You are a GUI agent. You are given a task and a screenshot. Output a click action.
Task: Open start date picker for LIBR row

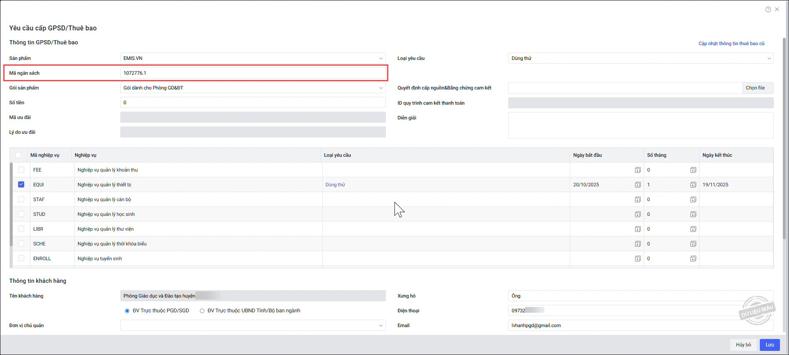[638, 229]
